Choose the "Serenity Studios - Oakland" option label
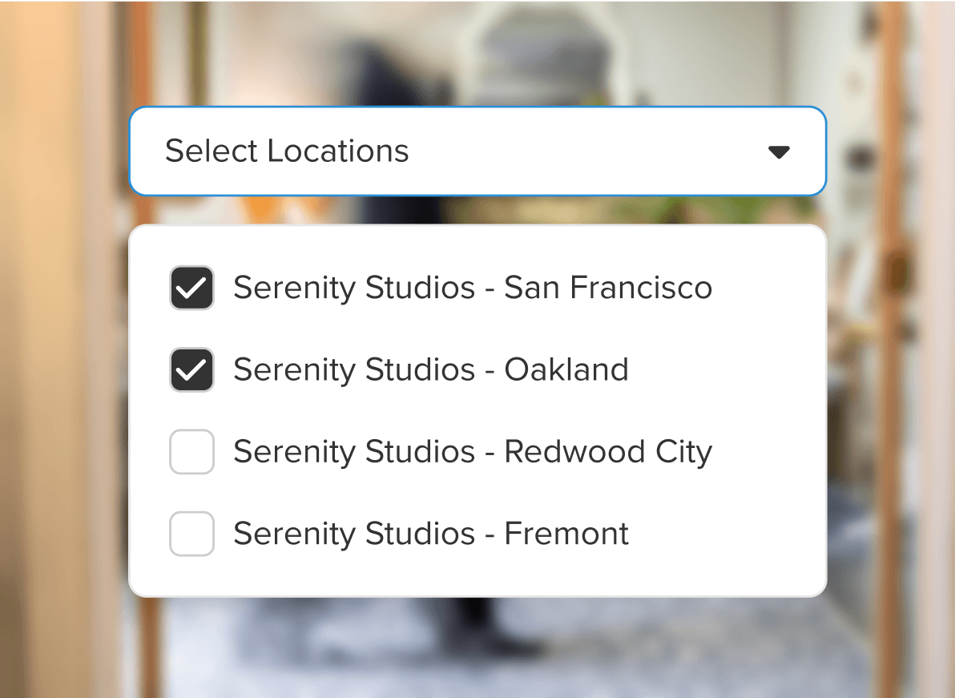The image size is (955, 698). pos(430,369)
